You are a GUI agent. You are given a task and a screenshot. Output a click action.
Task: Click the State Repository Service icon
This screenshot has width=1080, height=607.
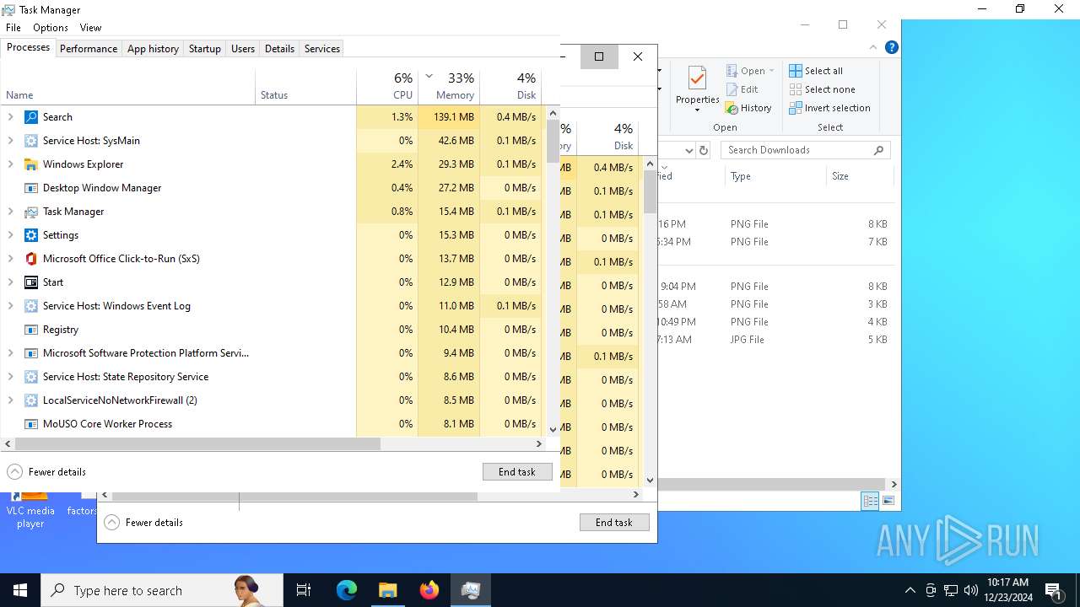click(31, 377)
